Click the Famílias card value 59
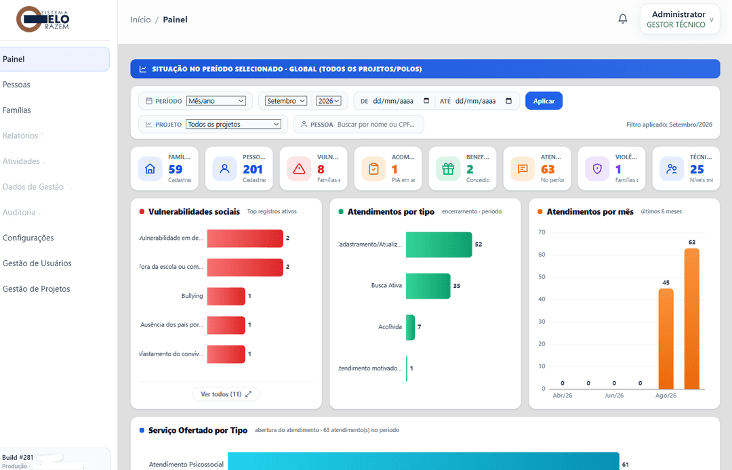 pyautogui.click(x=176, y=169)
